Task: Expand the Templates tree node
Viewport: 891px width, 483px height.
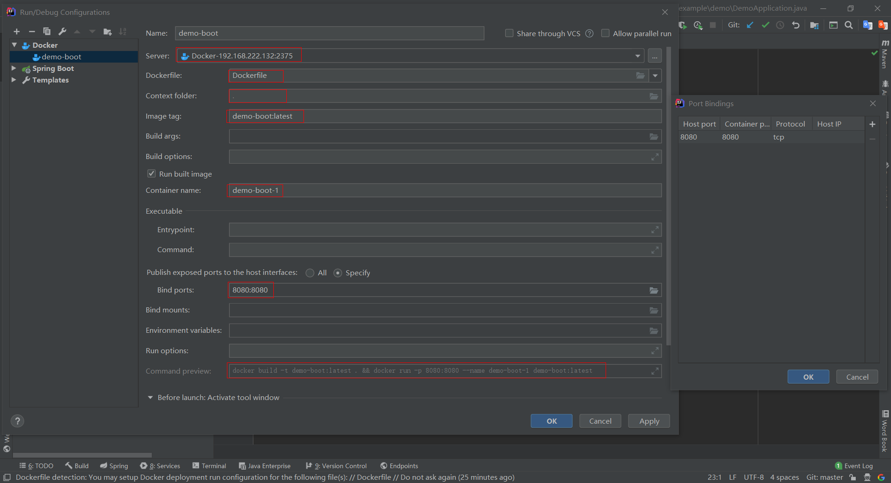Action: (x=14, y=80)
